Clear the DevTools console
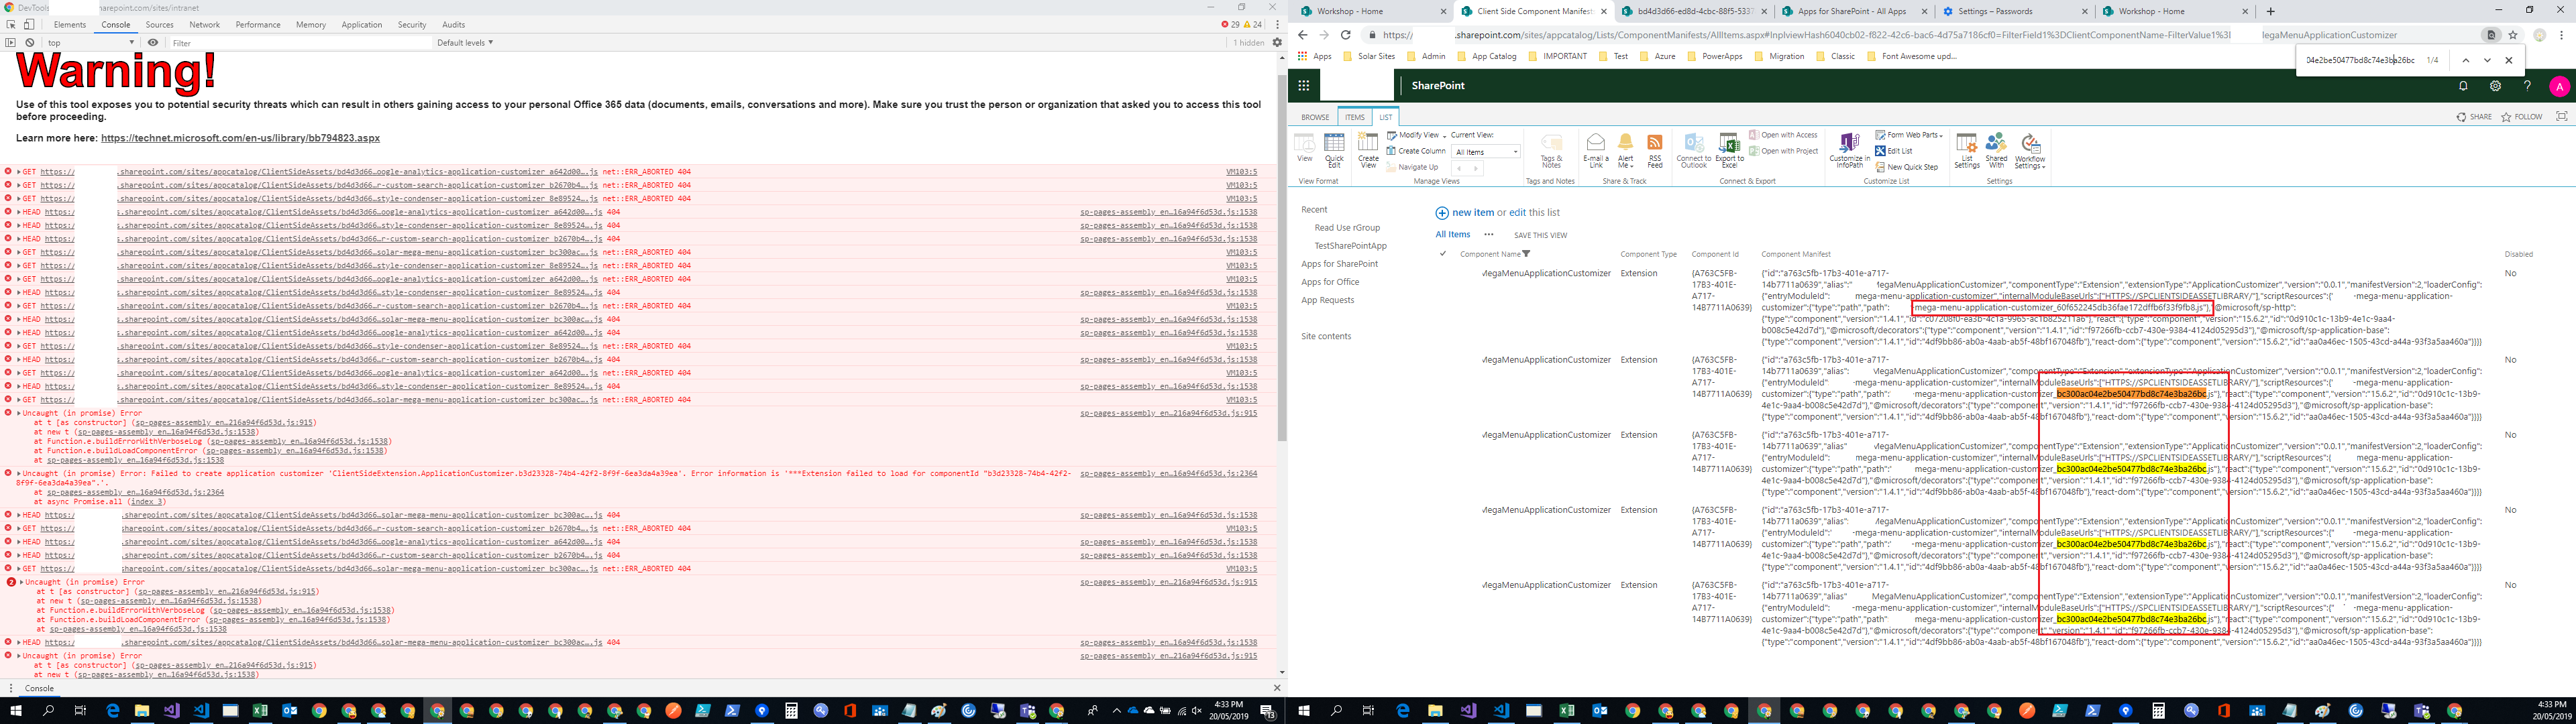 [x=30, y=43]
